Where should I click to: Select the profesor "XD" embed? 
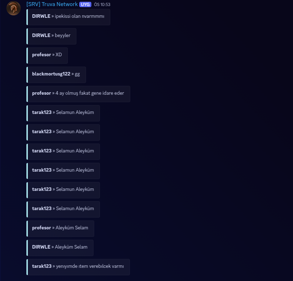(47, 55)
